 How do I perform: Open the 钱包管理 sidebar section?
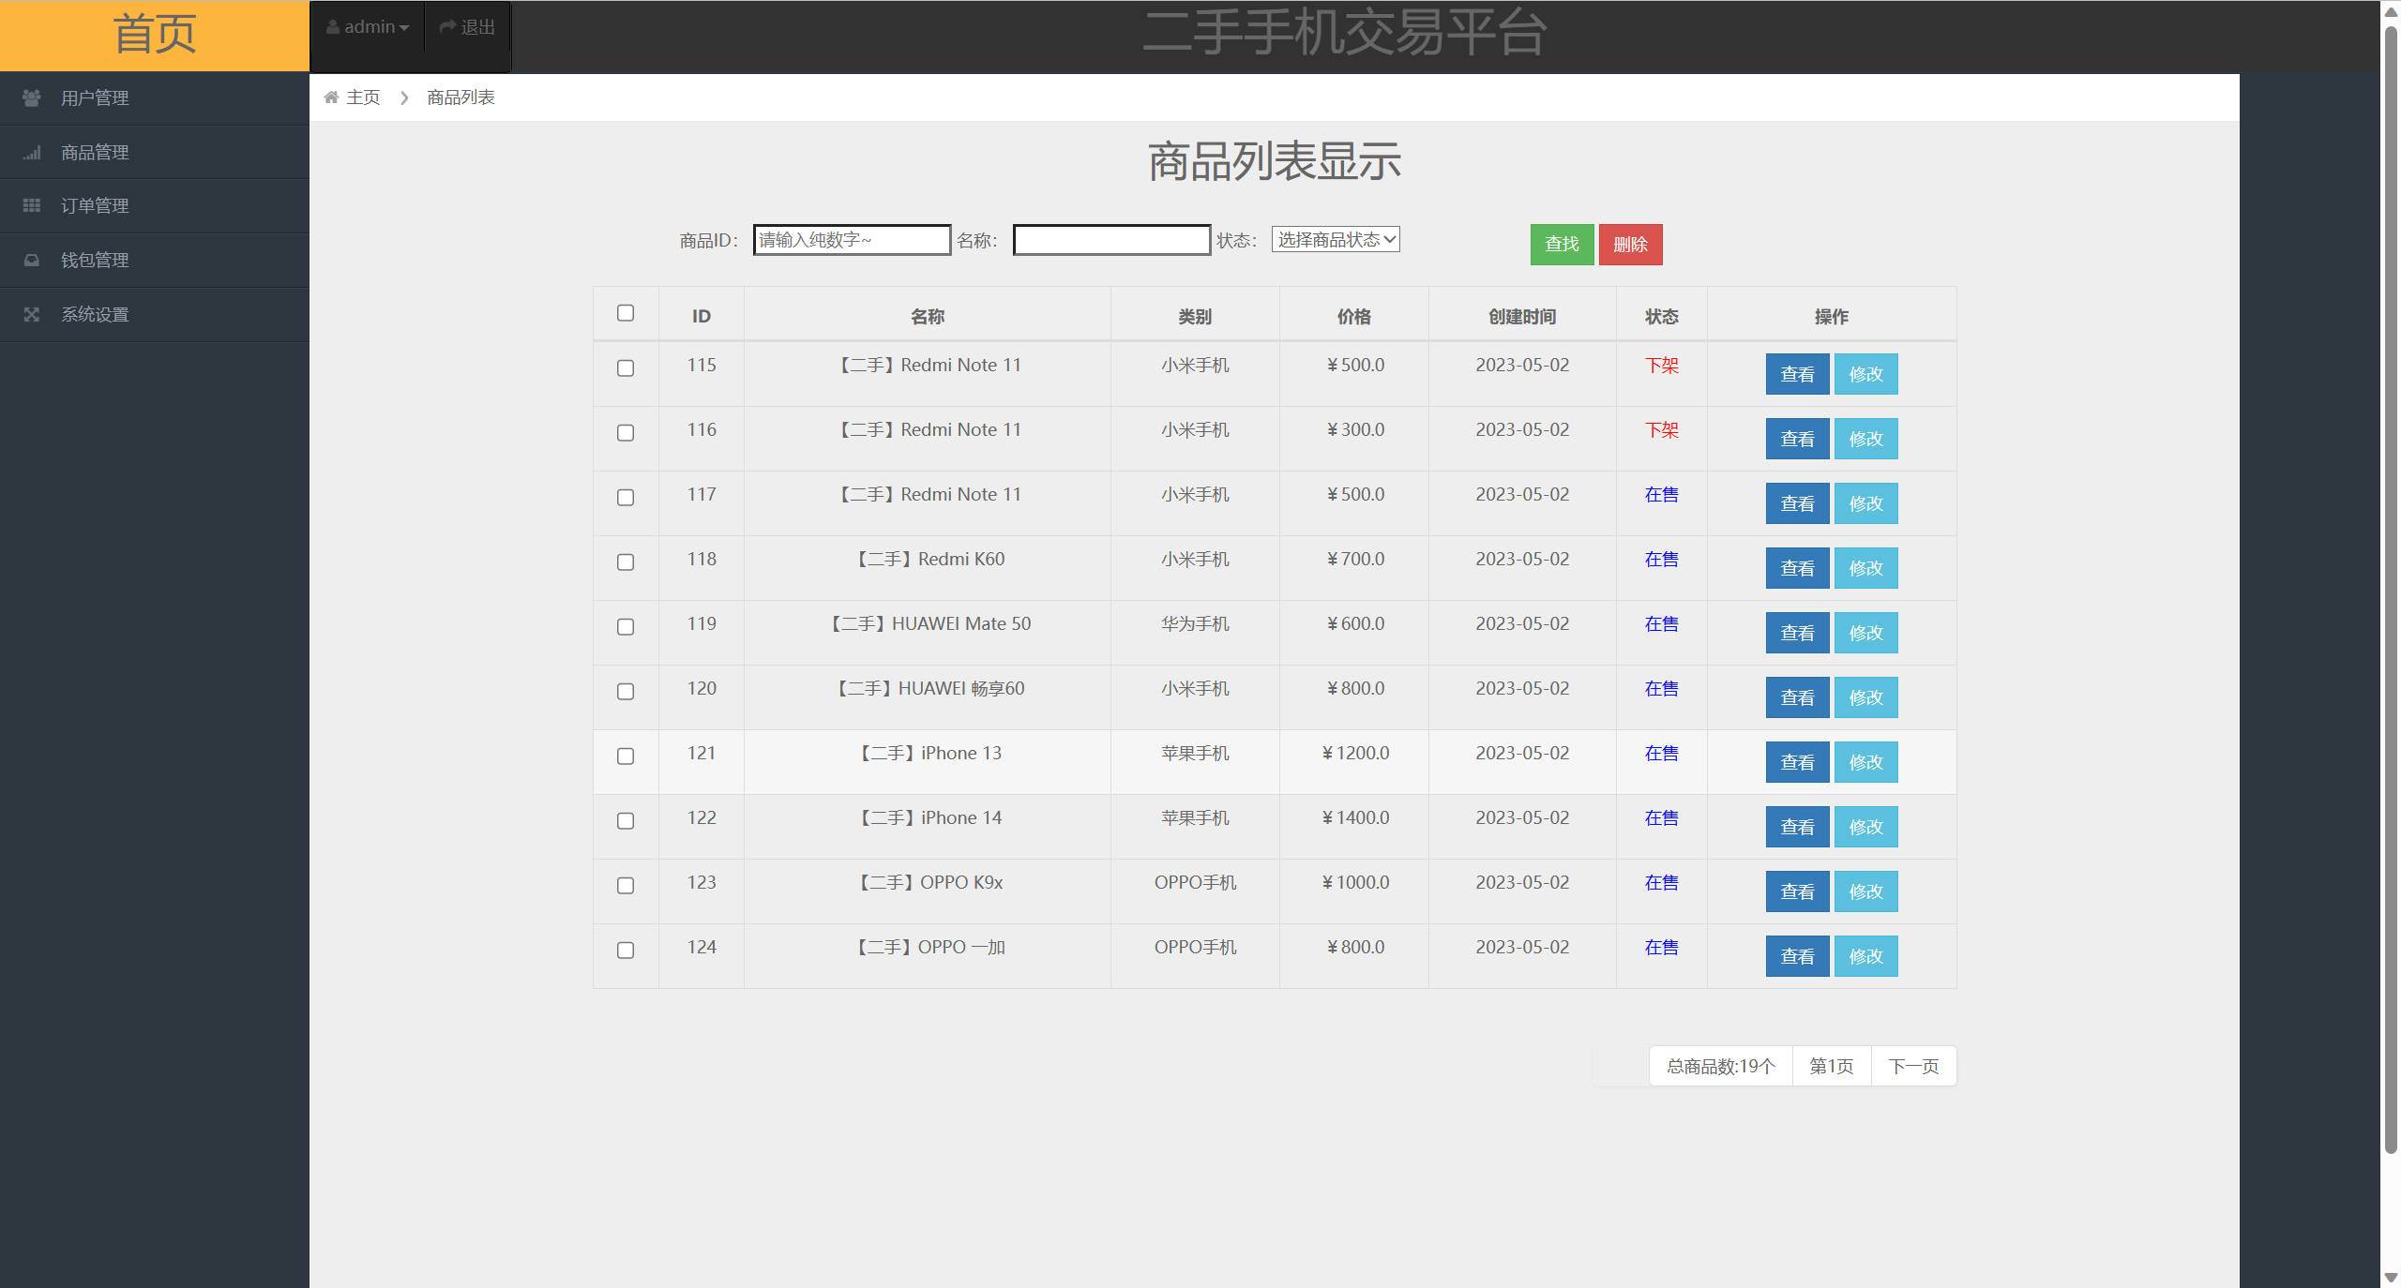coord(94,260)
